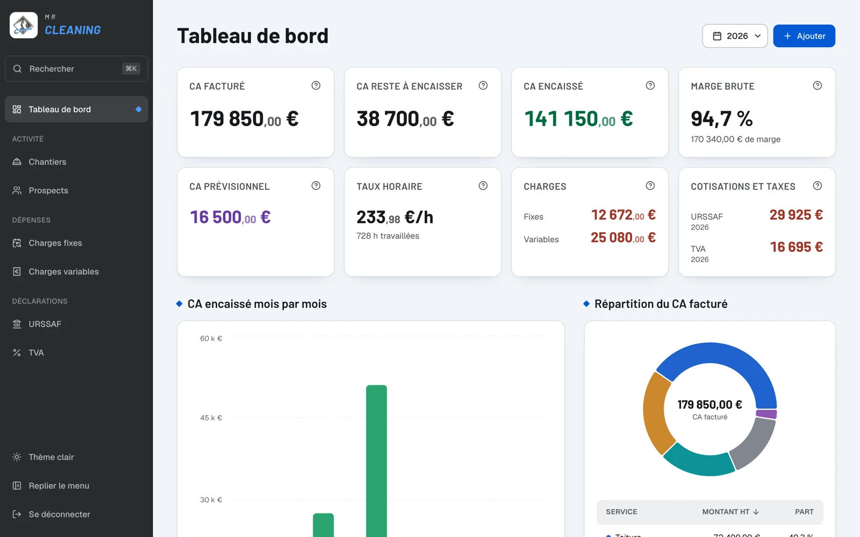Click the TVA 16 695 € amount

coord(797,247)
